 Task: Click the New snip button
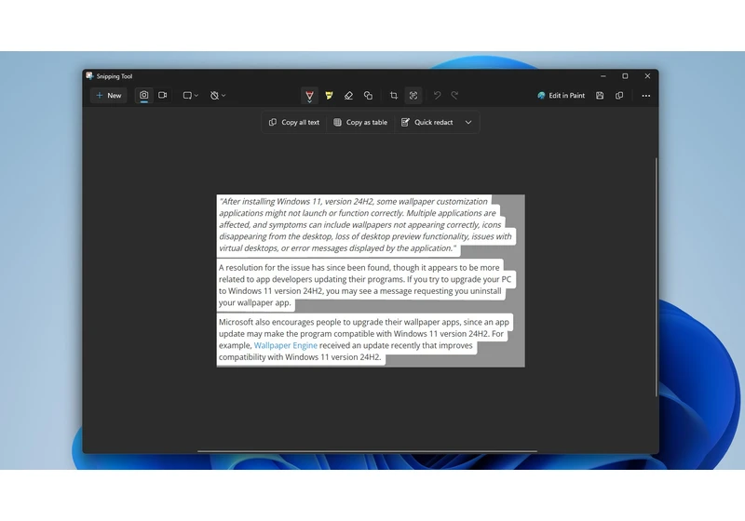click(109, 96)
